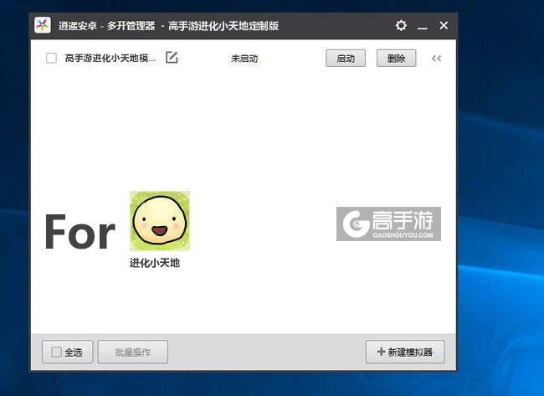This screenshot has height=396, width=544.
Task: Open settings via the gear icon
Action: (x=401, y=25)
